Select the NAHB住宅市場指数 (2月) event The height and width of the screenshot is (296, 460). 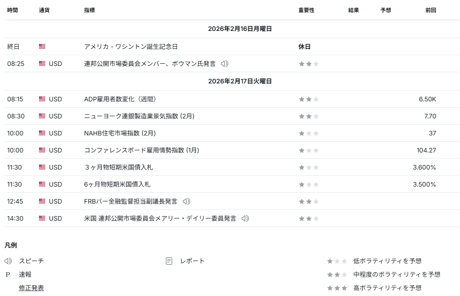tap(120, 133)
